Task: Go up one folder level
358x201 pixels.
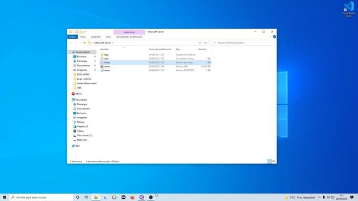Action: (84, 43)
